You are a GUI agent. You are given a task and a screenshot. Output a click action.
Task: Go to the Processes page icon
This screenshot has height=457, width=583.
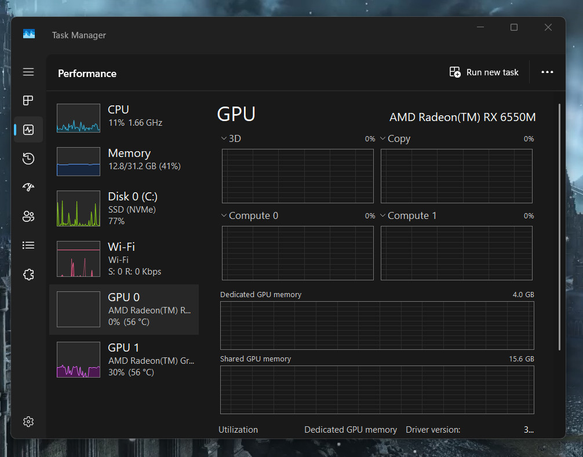coord(28,100)
